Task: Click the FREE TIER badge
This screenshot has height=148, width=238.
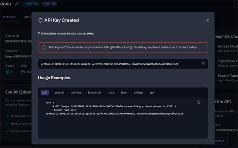Action: point(49,4)
